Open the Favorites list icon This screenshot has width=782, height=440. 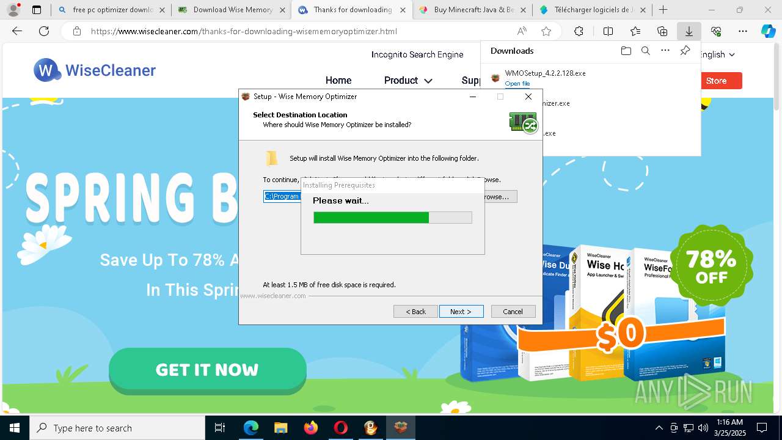[x=635, y=32]
